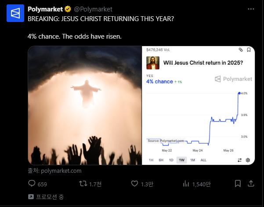Screen dimensions: 264x207
Task: Open Polymarket profile avatar
Action: (15, 13)
